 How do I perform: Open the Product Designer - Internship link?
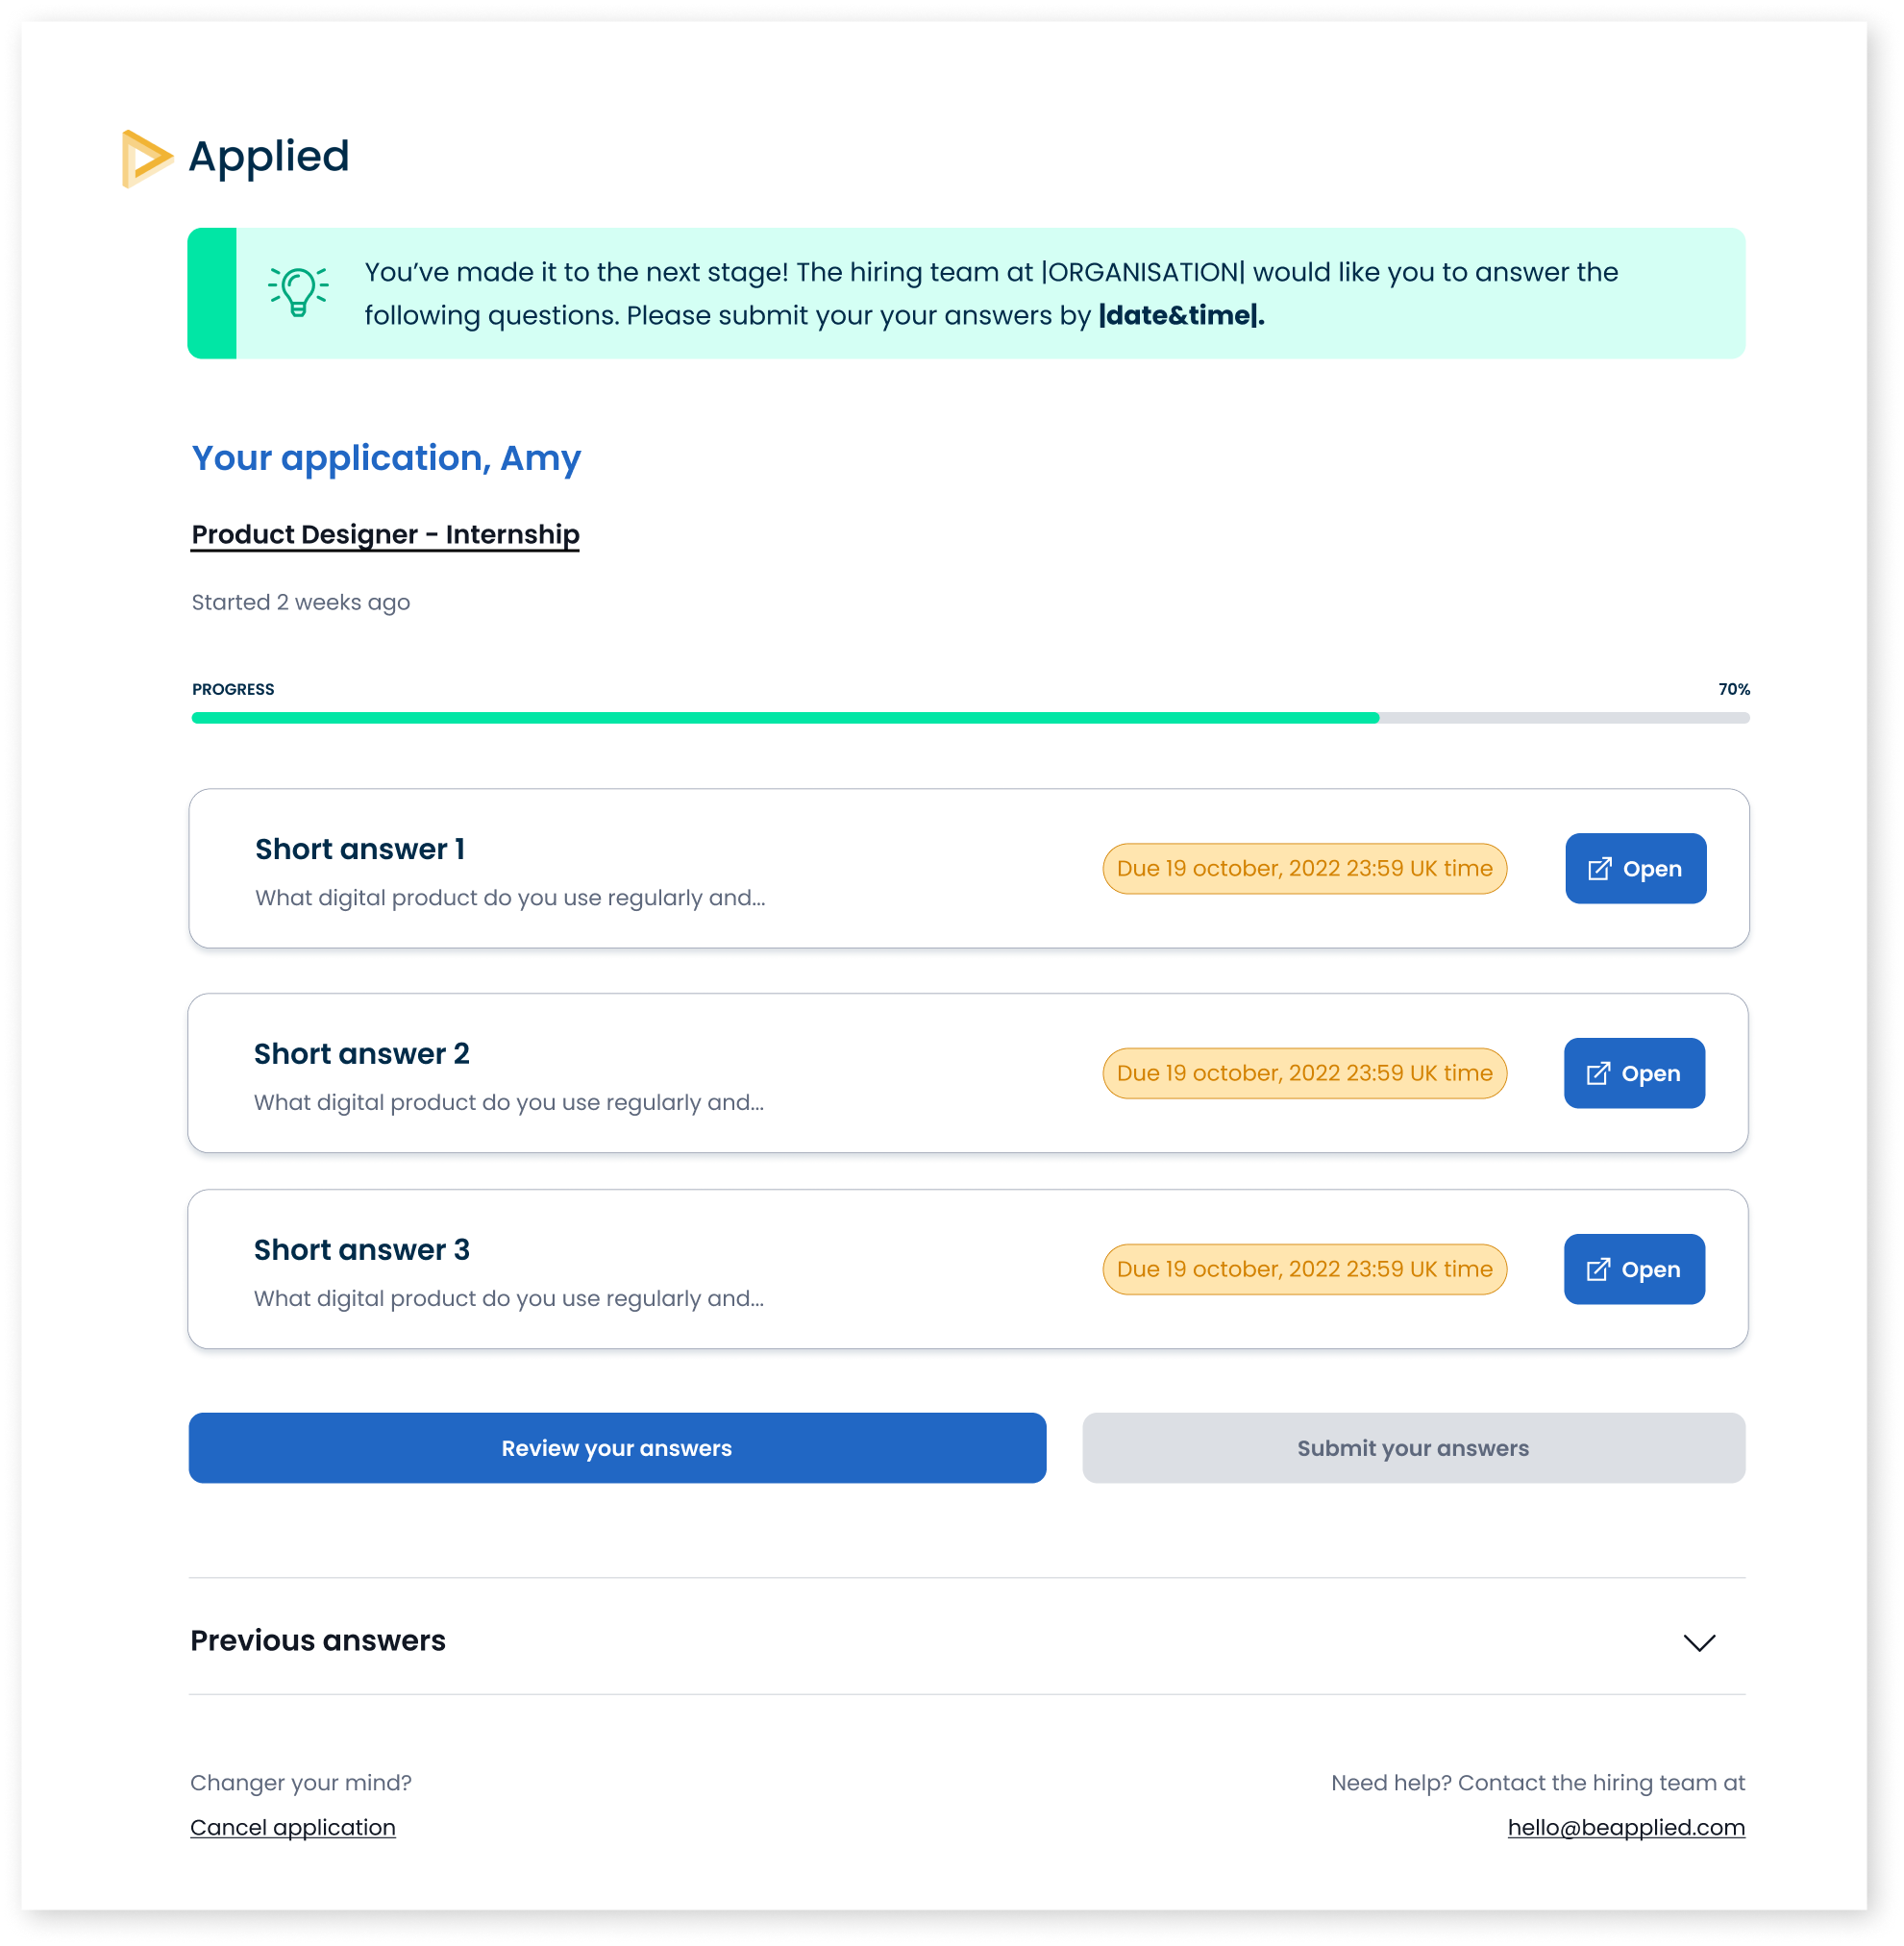tap(385, 534)
